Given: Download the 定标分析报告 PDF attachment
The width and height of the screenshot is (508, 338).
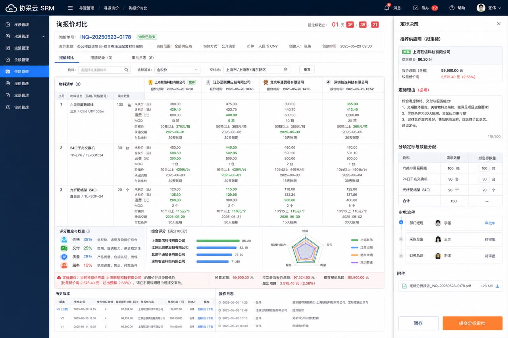Looking at the screenshot, I should [x=497, y=286].
